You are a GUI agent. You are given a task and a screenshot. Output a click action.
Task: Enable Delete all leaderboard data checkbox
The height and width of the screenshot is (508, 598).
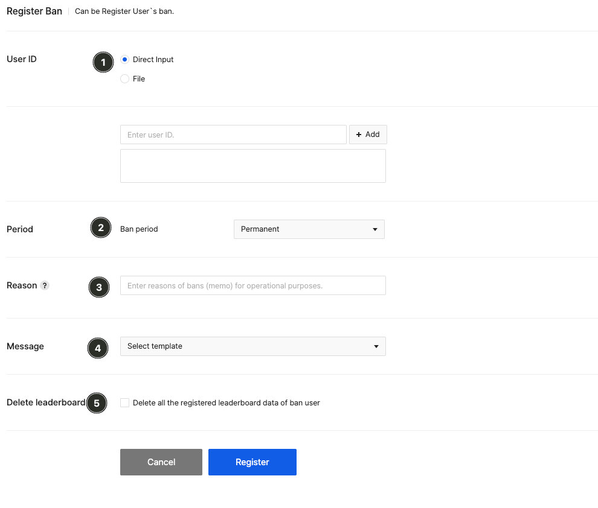click(x=124, y=403)
